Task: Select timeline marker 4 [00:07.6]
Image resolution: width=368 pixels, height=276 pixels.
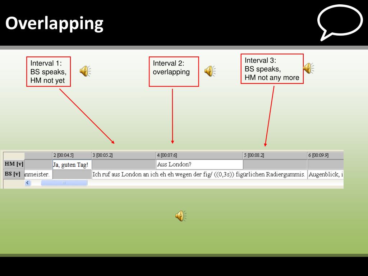Action: click(199, 155)
